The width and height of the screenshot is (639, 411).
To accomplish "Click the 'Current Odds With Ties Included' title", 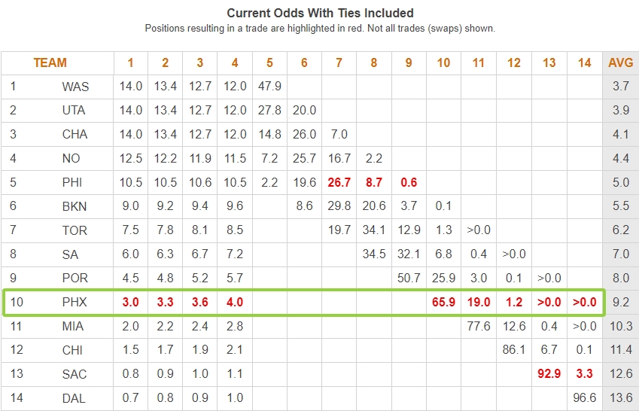I will pos(320,13).
